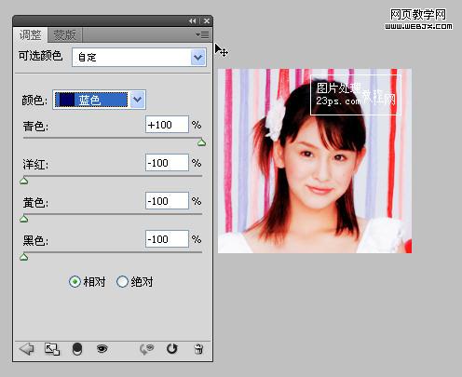462x377 pixels.
Task: Click the 黑色 percentage input field
Action: tap(167, 239)
